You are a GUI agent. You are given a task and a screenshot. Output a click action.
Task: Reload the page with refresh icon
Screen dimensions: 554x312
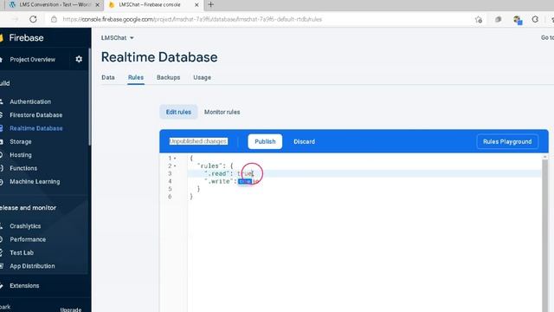click(x=33, y=19)
